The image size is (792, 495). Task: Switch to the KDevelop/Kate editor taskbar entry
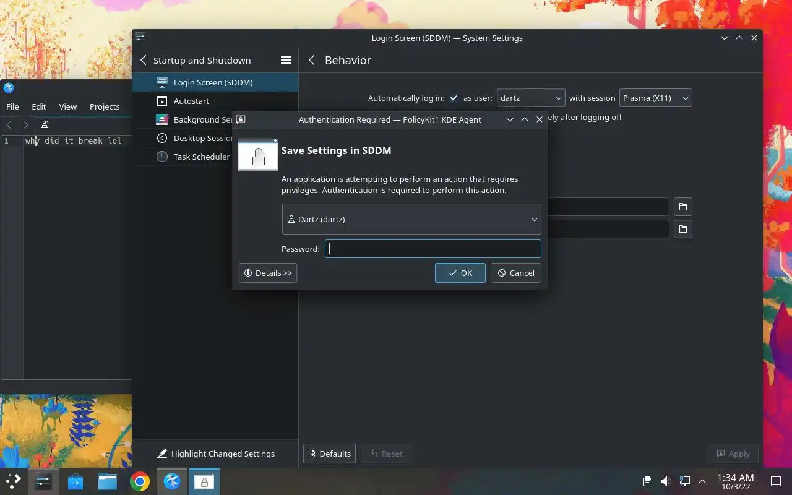(x=172, y=481)
